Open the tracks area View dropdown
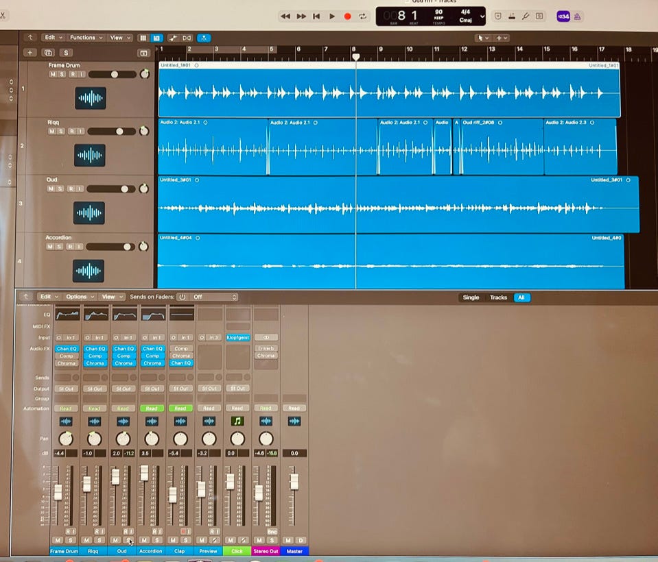This screenshot has height=562, width=658. (x=120, y=38)
